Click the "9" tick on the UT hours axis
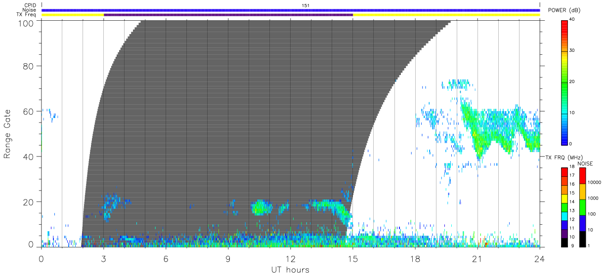607x280 pixels. point(228,258)
